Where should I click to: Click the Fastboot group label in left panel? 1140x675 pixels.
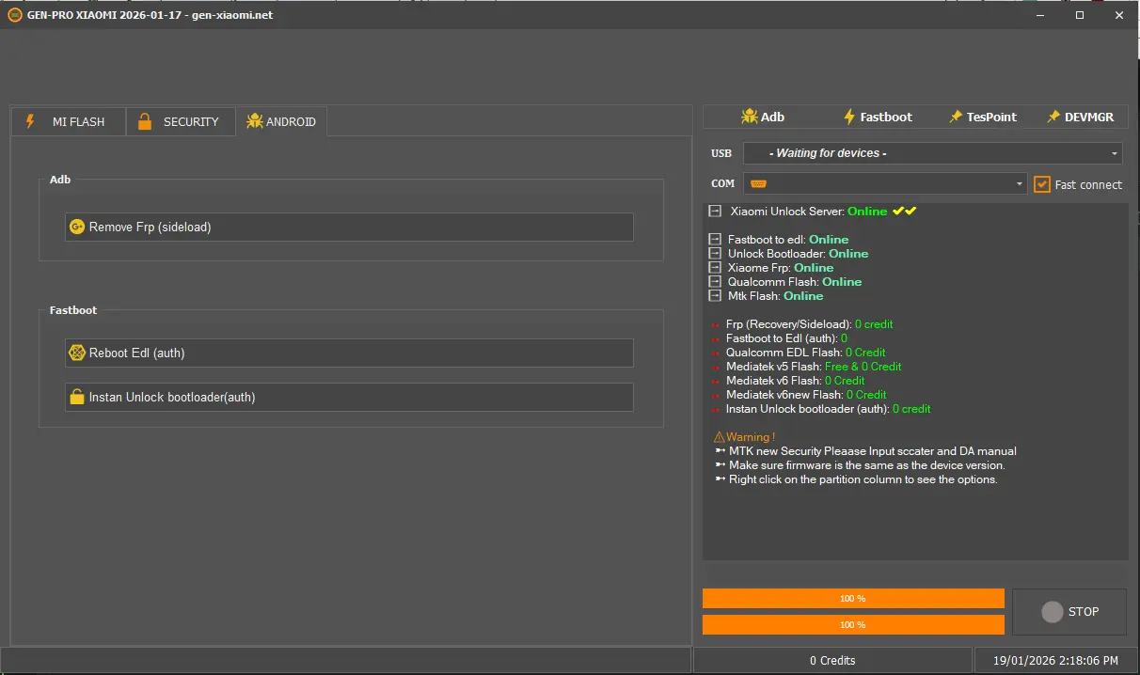pos(73,310)
